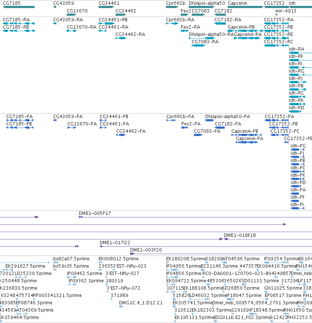312x323 pixels.
Task: Select the CG43059 gene label
Action: pos(63,3)
